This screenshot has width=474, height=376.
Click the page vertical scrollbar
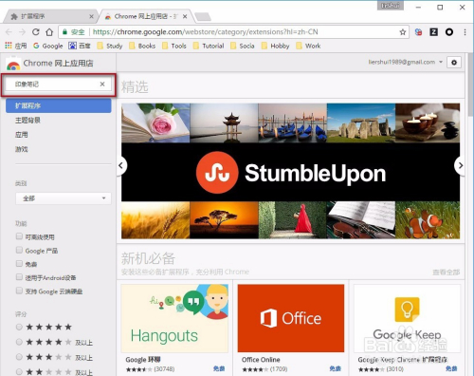470,85
